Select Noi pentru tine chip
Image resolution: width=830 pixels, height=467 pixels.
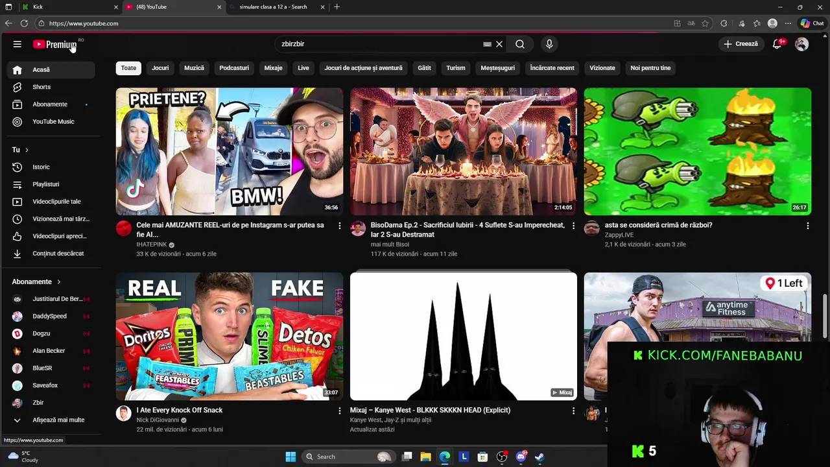click(650, 68)
